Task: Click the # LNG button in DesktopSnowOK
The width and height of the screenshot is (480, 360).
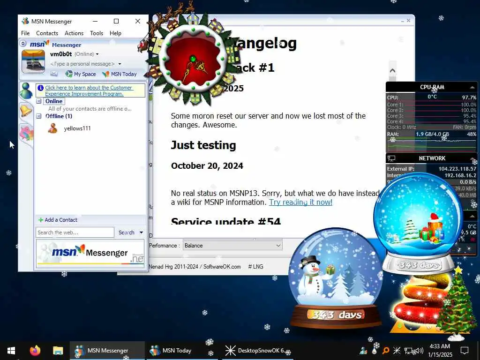Action: pos(255,267)
